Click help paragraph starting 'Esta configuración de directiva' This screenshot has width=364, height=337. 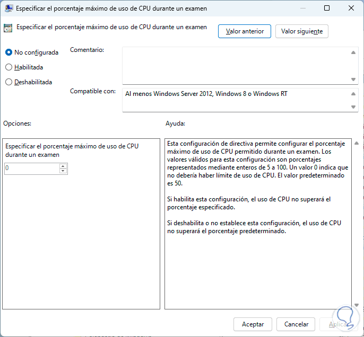258,163
